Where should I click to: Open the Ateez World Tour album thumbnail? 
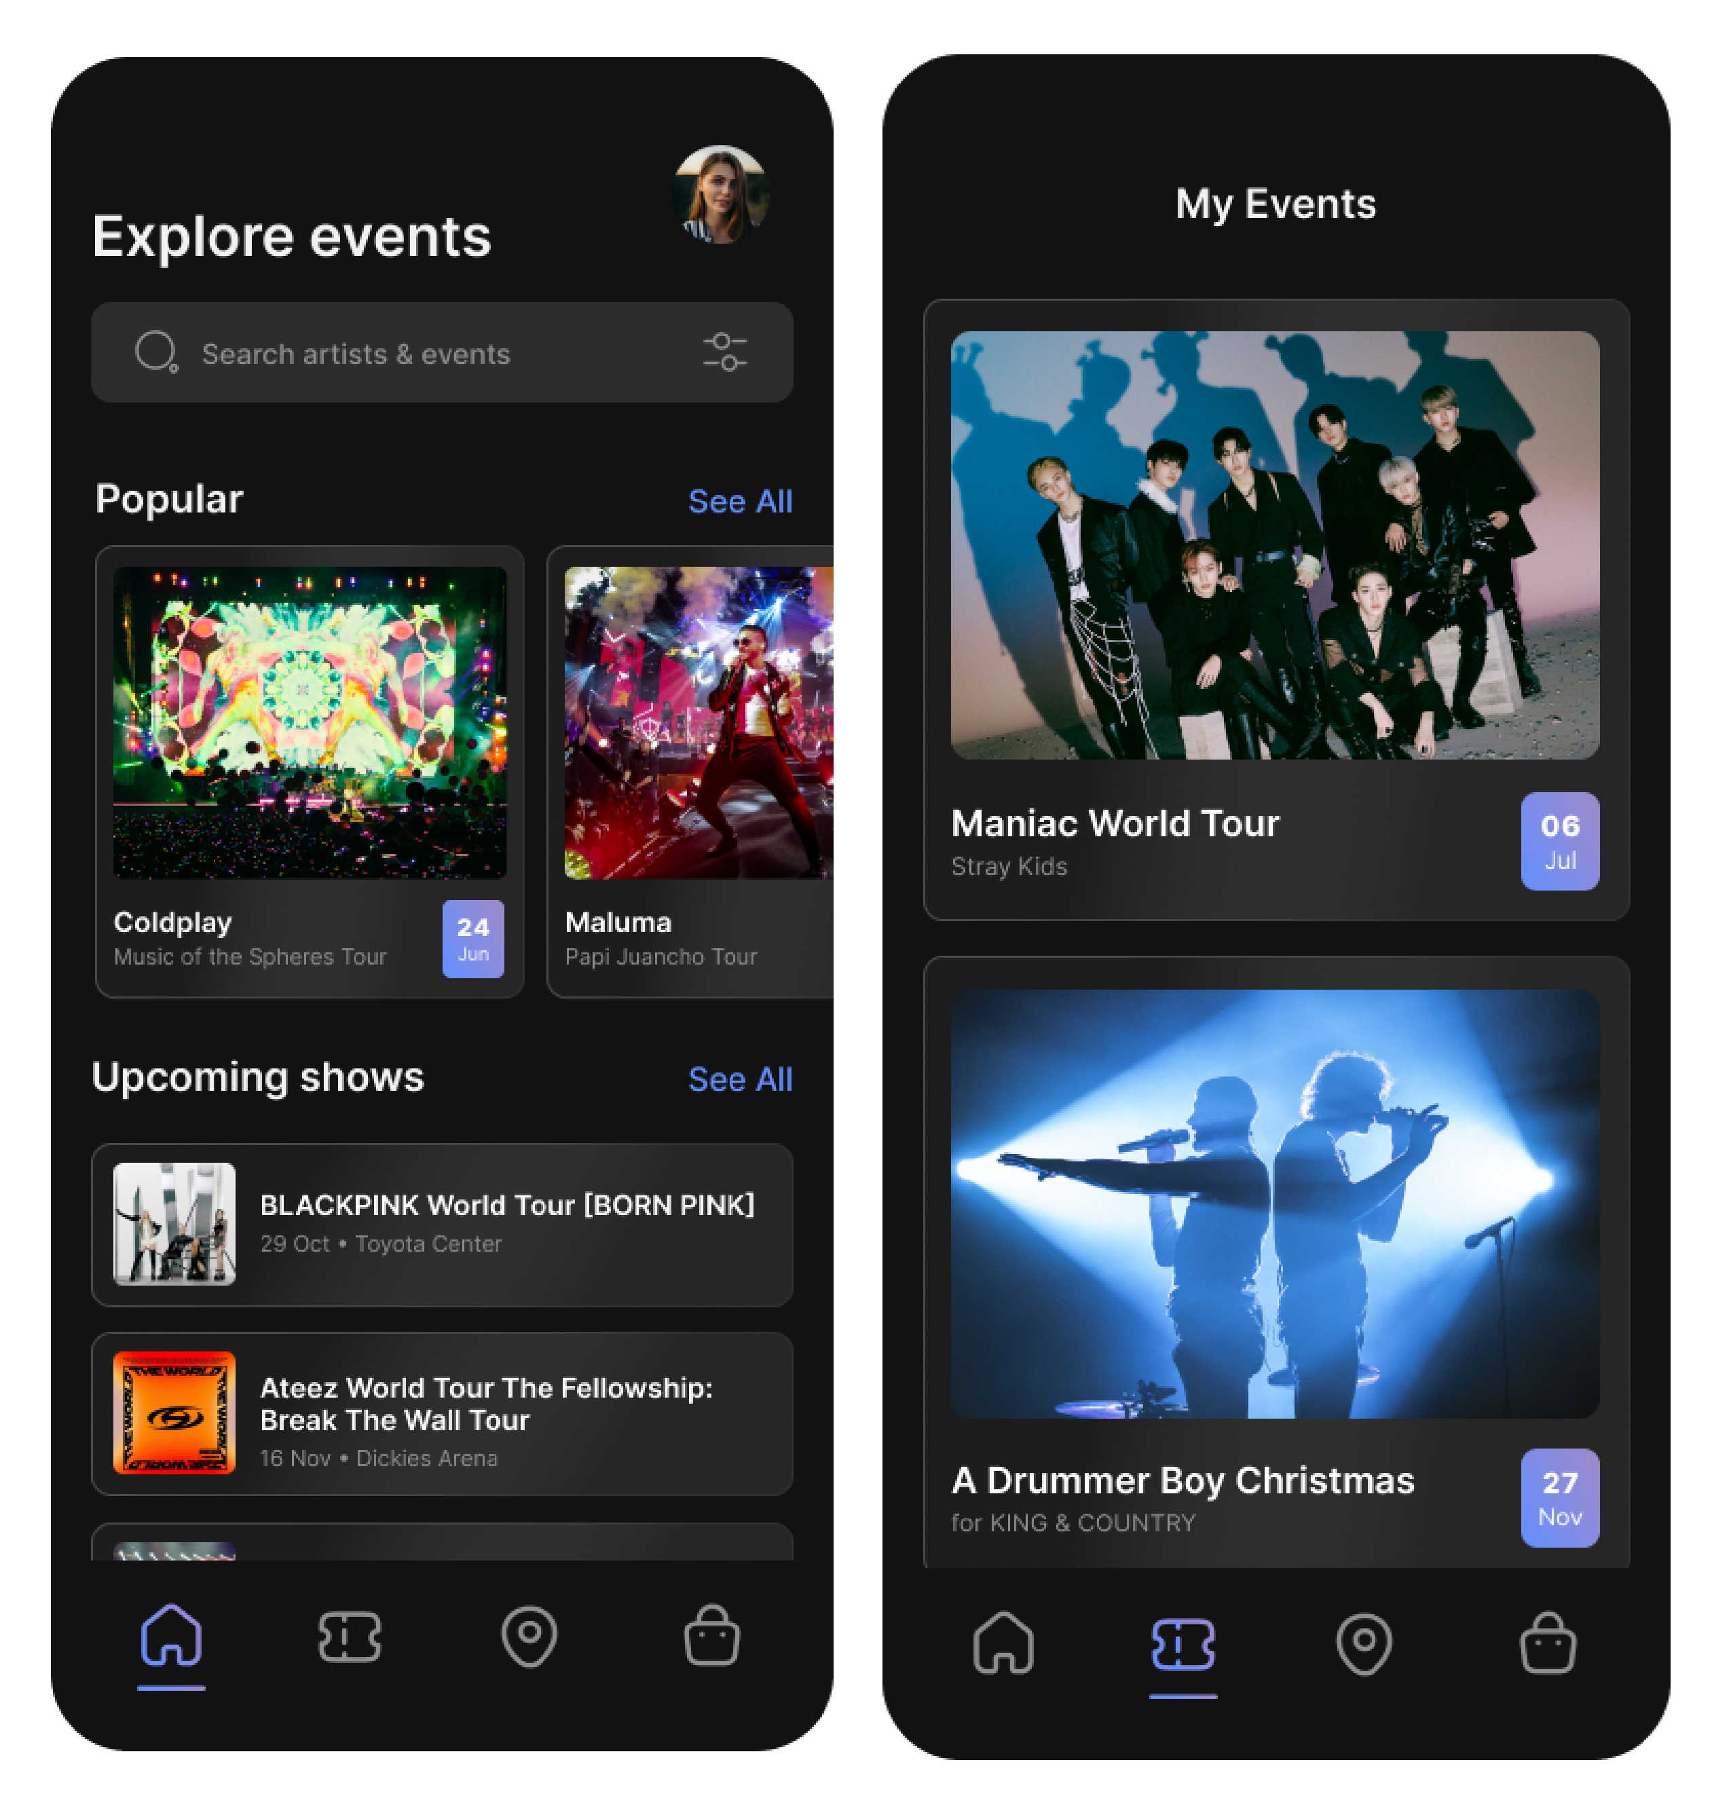coord(174,1413)
